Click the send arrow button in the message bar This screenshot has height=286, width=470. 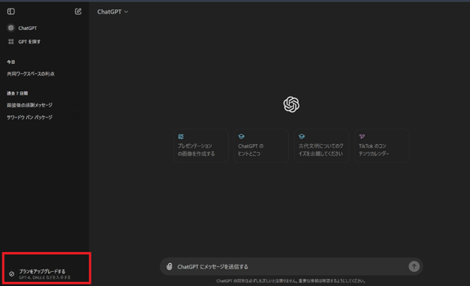414,266
